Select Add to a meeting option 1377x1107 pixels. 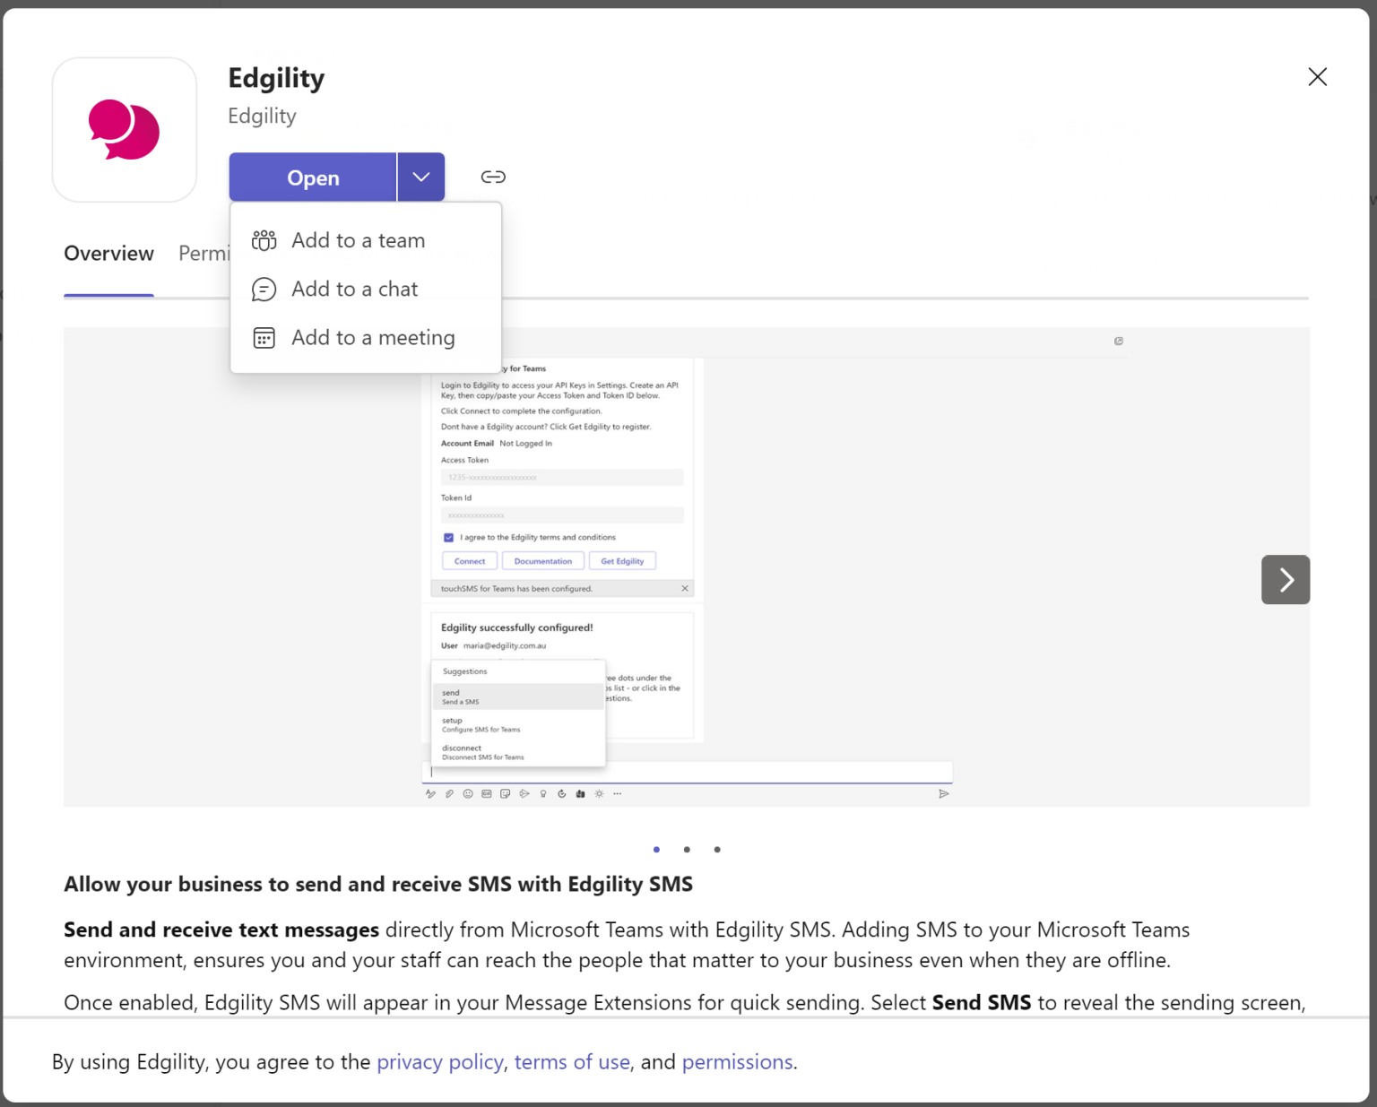[x=374, y=338]
